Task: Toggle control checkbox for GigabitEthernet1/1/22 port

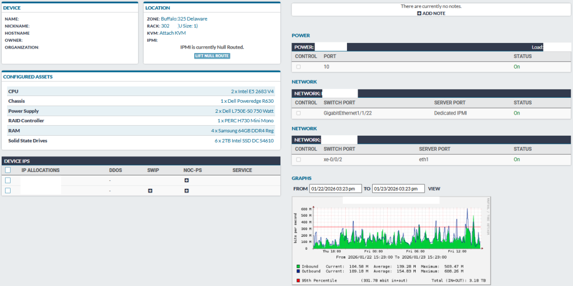Action: click(x=298, y=113)
